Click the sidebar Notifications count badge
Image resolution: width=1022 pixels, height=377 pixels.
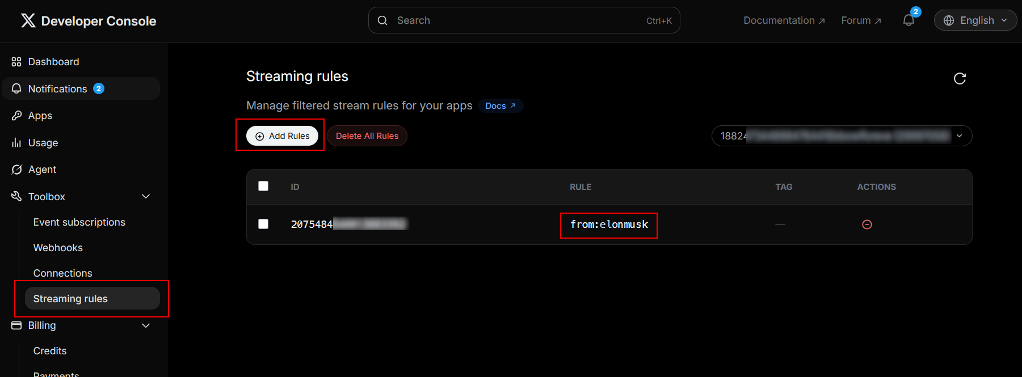click(x=99, y=88)
